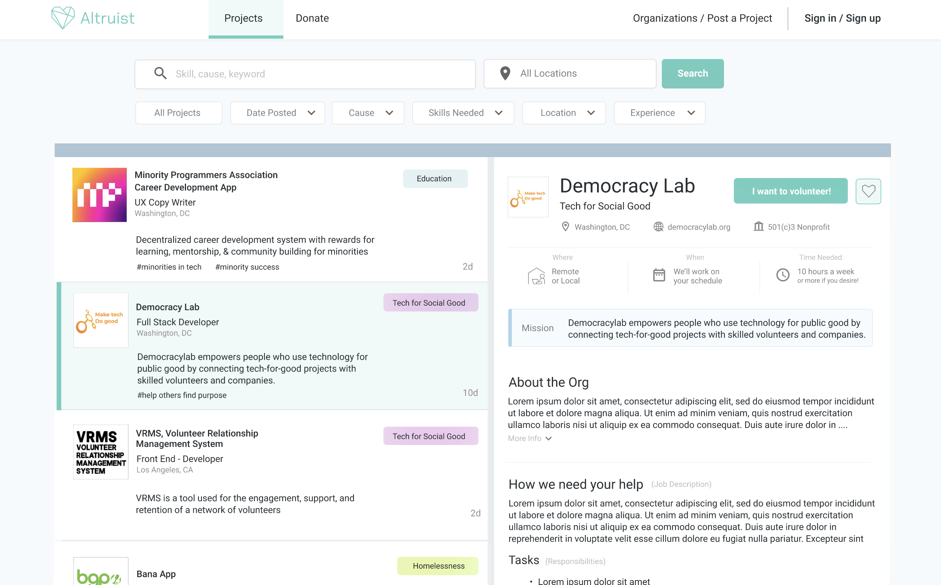Open the Date Posted dropdown
Viewport: 941px width, 585px height.
[x=277, y=113]
